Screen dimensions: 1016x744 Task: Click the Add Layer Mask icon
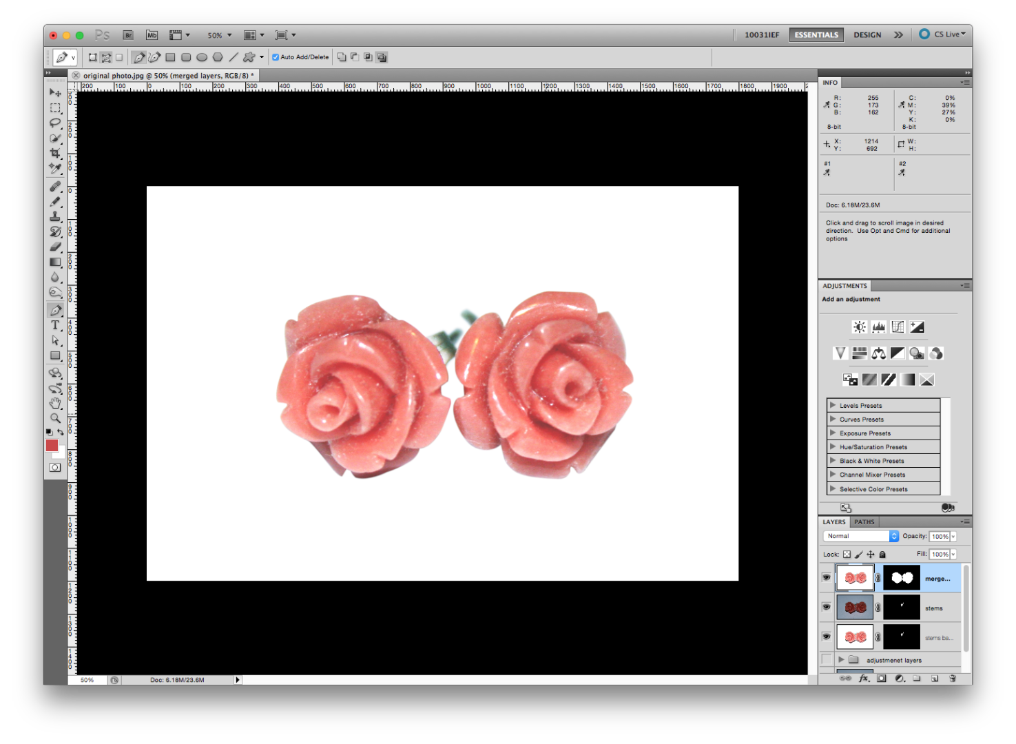[882, 679]
